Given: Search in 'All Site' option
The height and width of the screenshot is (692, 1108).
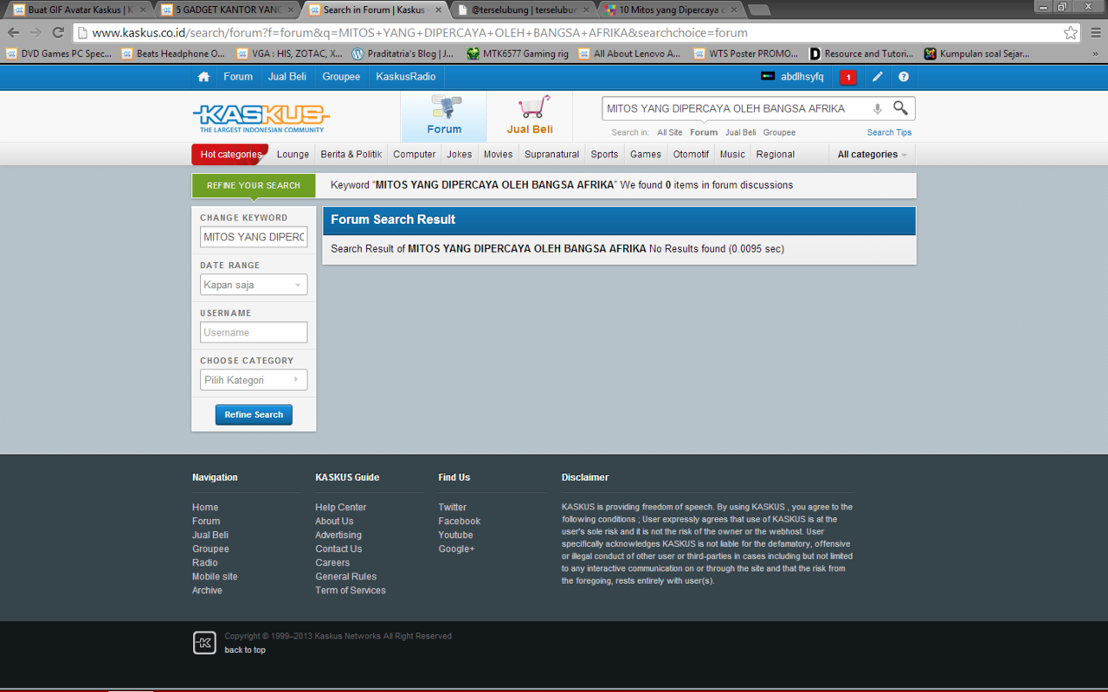Looking at the screenshot, I should (x=669, y=132).
